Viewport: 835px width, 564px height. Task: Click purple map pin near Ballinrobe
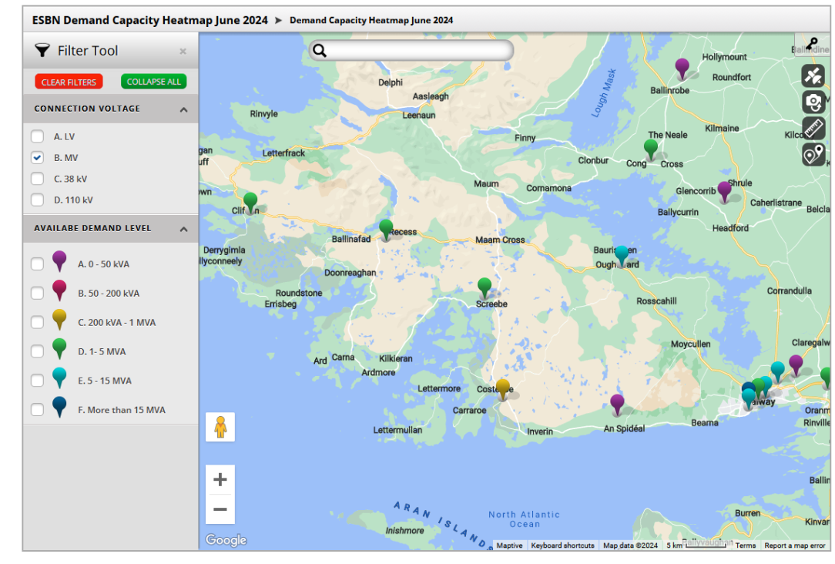point(682,69)
